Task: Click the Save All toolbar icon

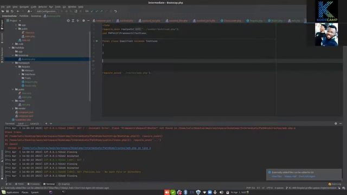Action: [x=7, y=11]
